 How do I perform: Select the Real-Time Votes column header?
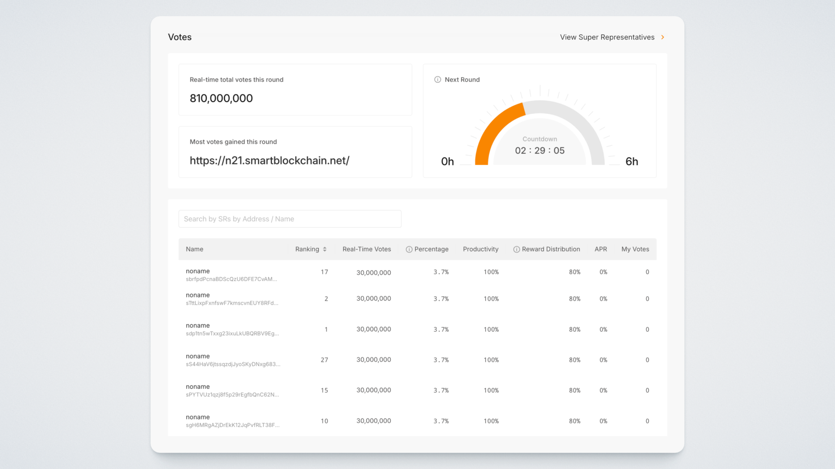tap(366, 249)
